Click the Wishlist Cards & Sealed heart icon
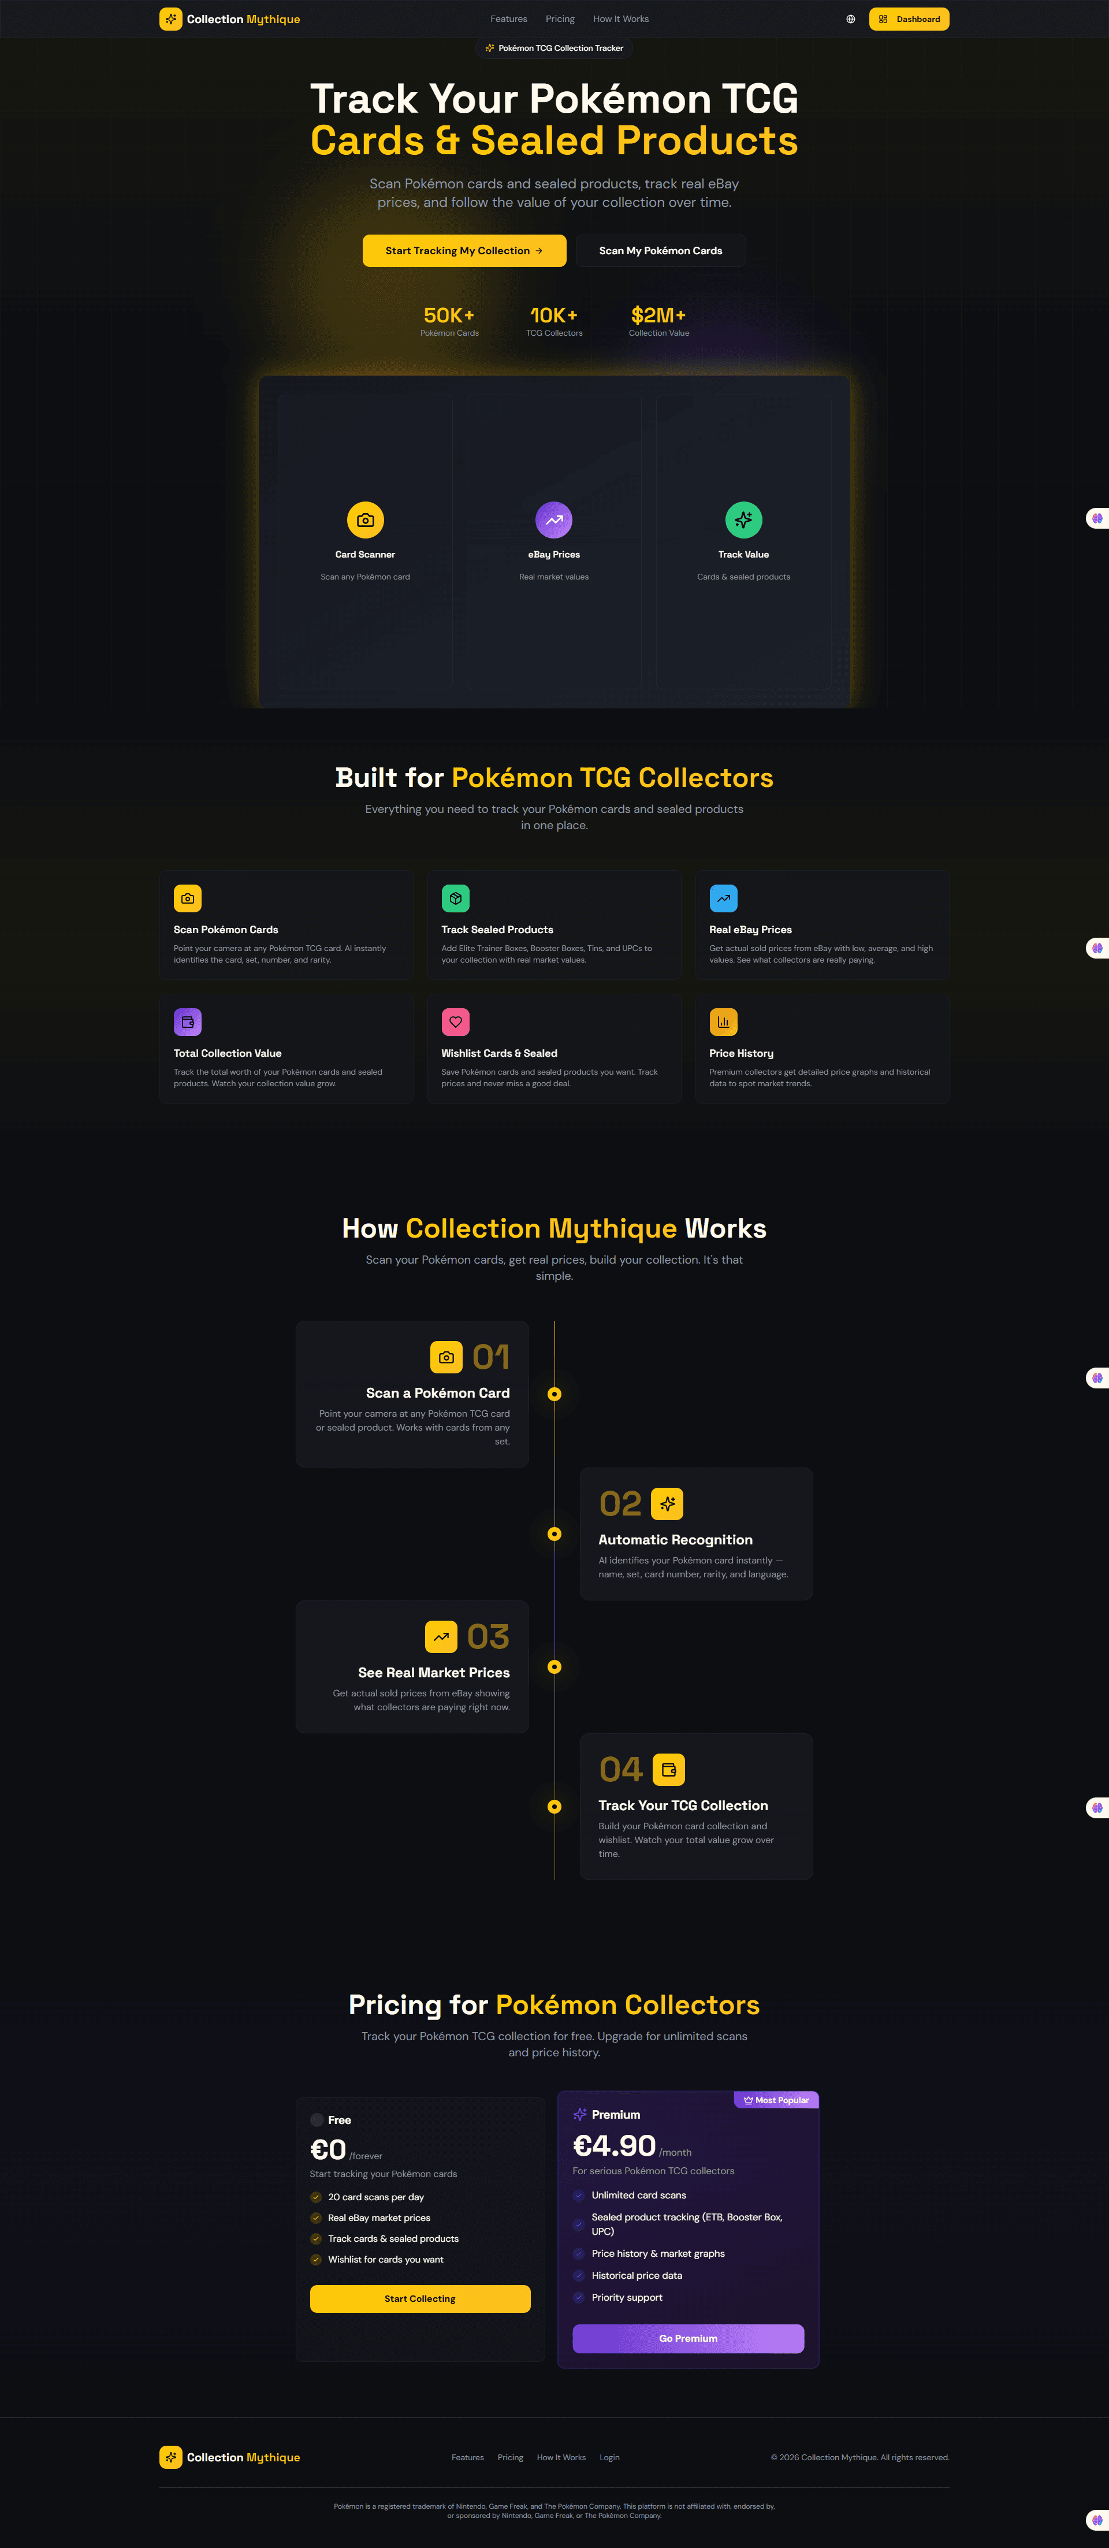The width and height of the screenshot is (1109, 2548). pos(456,1022)
